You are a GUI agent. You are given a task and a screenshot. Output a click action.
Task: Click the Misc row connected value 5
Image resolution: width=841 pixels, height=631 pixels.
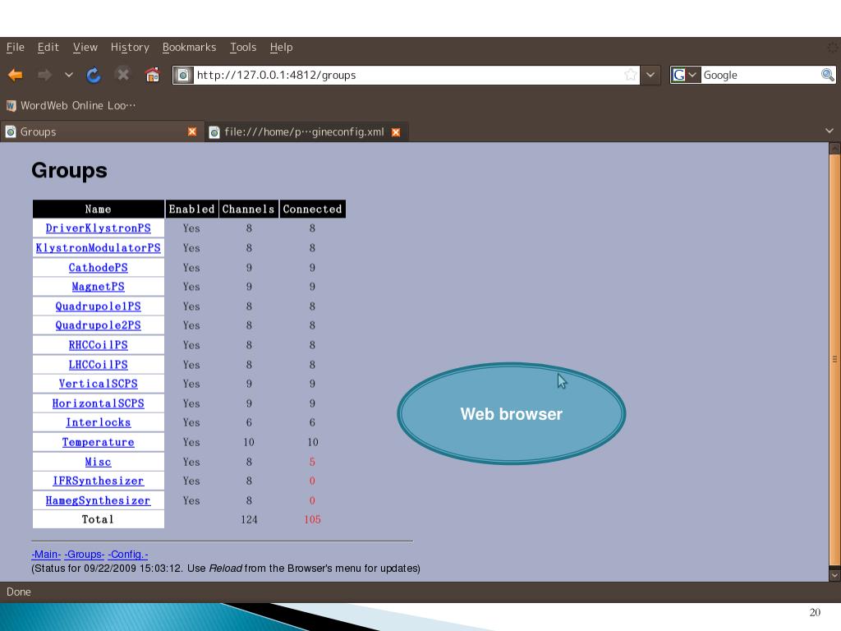312,462
